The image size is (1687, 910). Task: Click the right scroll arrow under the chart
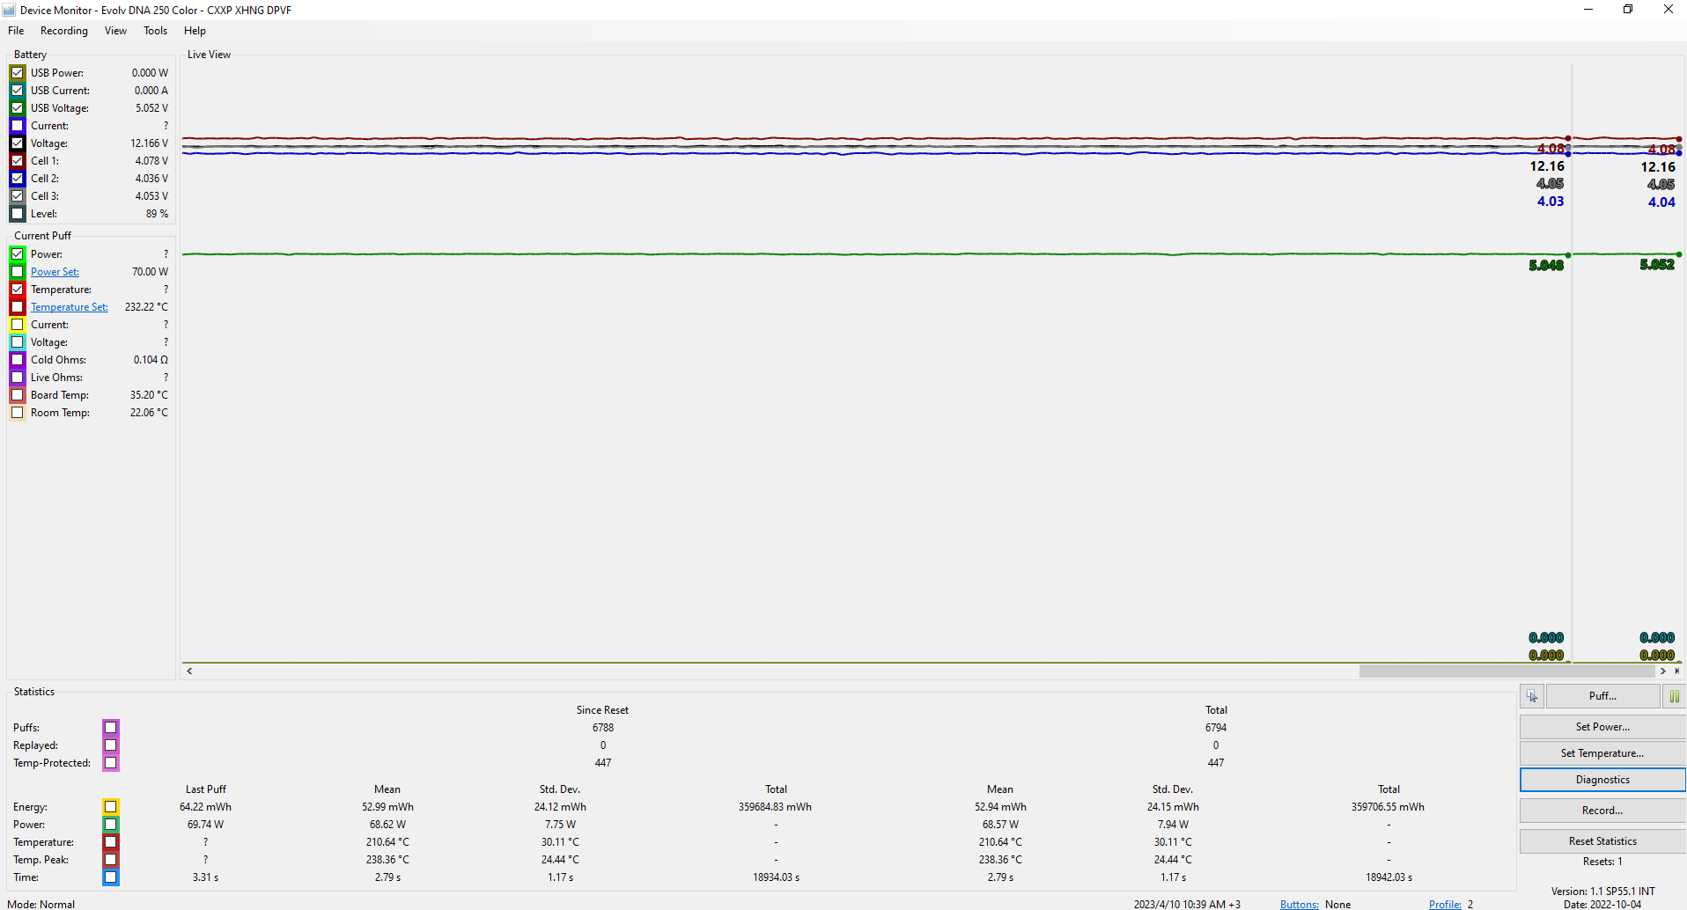point(1663,671)
